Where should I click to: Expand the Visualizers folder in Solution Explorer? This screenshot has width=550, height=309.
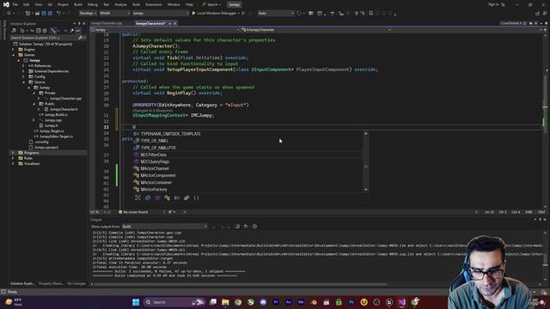pyautogui.click(x=14, y=164)
